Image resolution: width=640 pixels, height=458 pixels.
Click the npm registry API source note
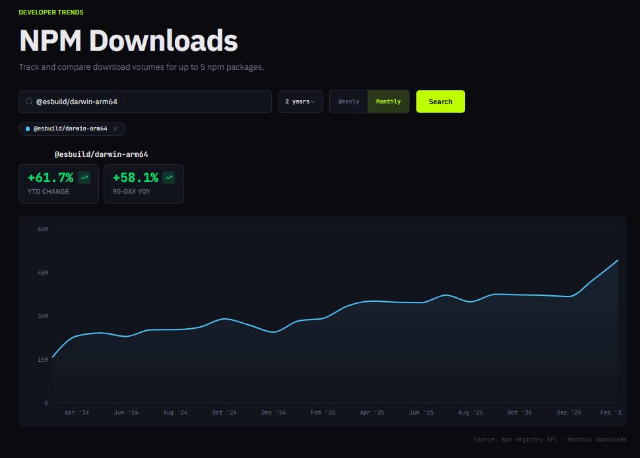[550, 440]
